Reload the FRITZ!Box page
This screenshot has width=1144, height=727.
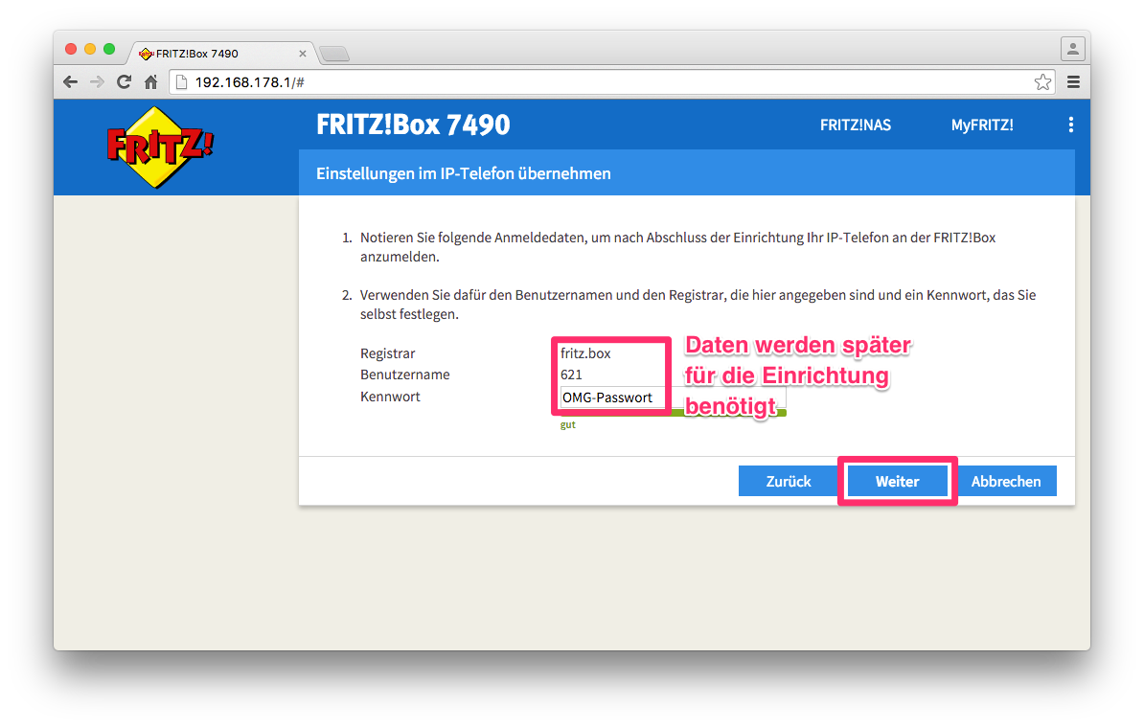(x=124, y=82)
